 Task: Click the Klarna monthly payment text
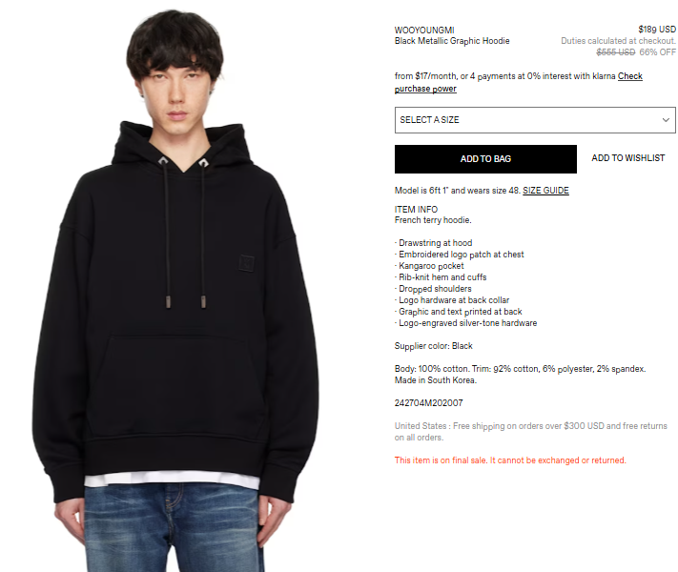[x=504, y=76]
